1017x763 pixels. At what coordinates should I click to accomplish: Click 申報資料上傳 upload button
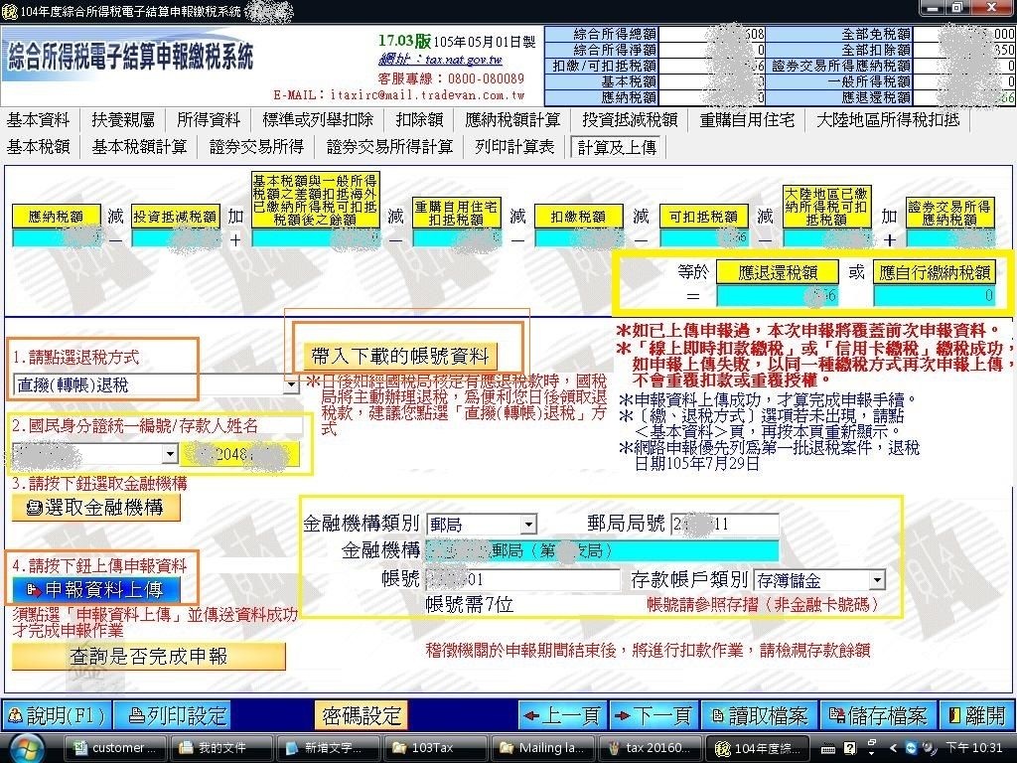pyautogui.click(x=96, y=590)
